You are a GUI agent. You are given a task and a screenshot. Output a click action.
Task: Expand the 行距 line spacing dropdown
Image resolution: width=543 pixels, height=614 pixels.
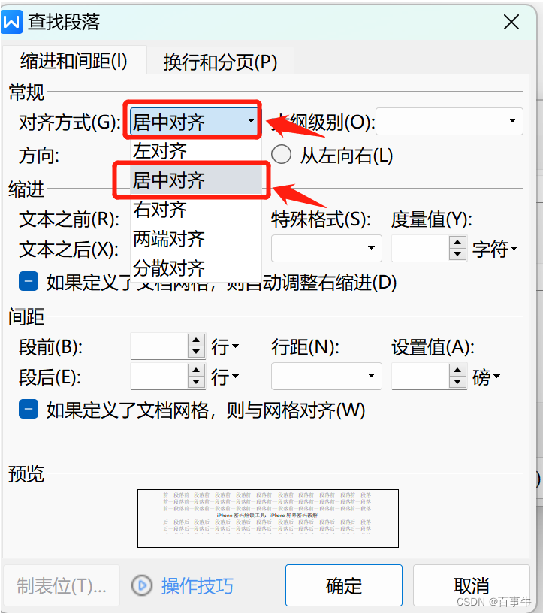[326, 376]
